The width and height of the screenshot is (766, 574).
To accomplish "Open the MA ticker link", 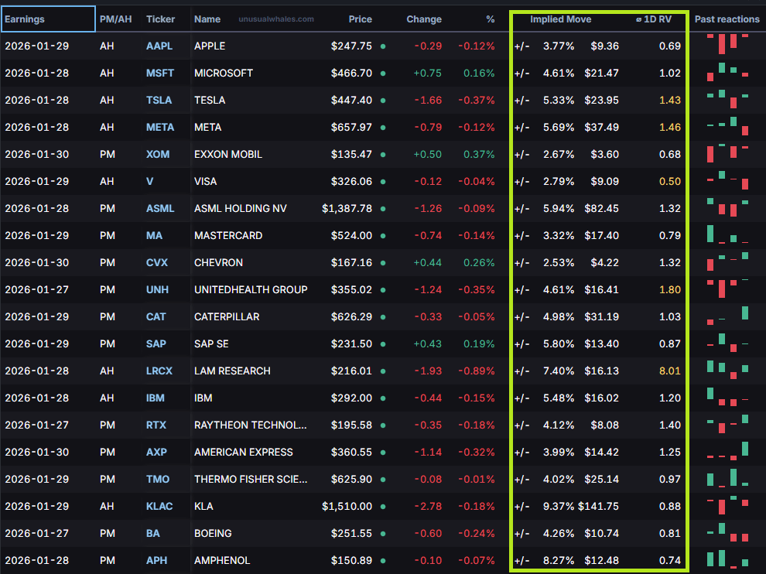I will 154,235.
